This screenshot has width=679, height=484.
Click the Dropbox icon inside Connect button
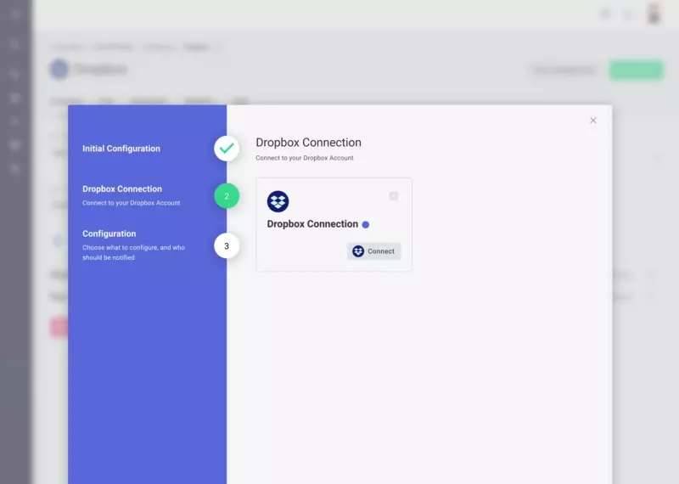coord(358,251)
